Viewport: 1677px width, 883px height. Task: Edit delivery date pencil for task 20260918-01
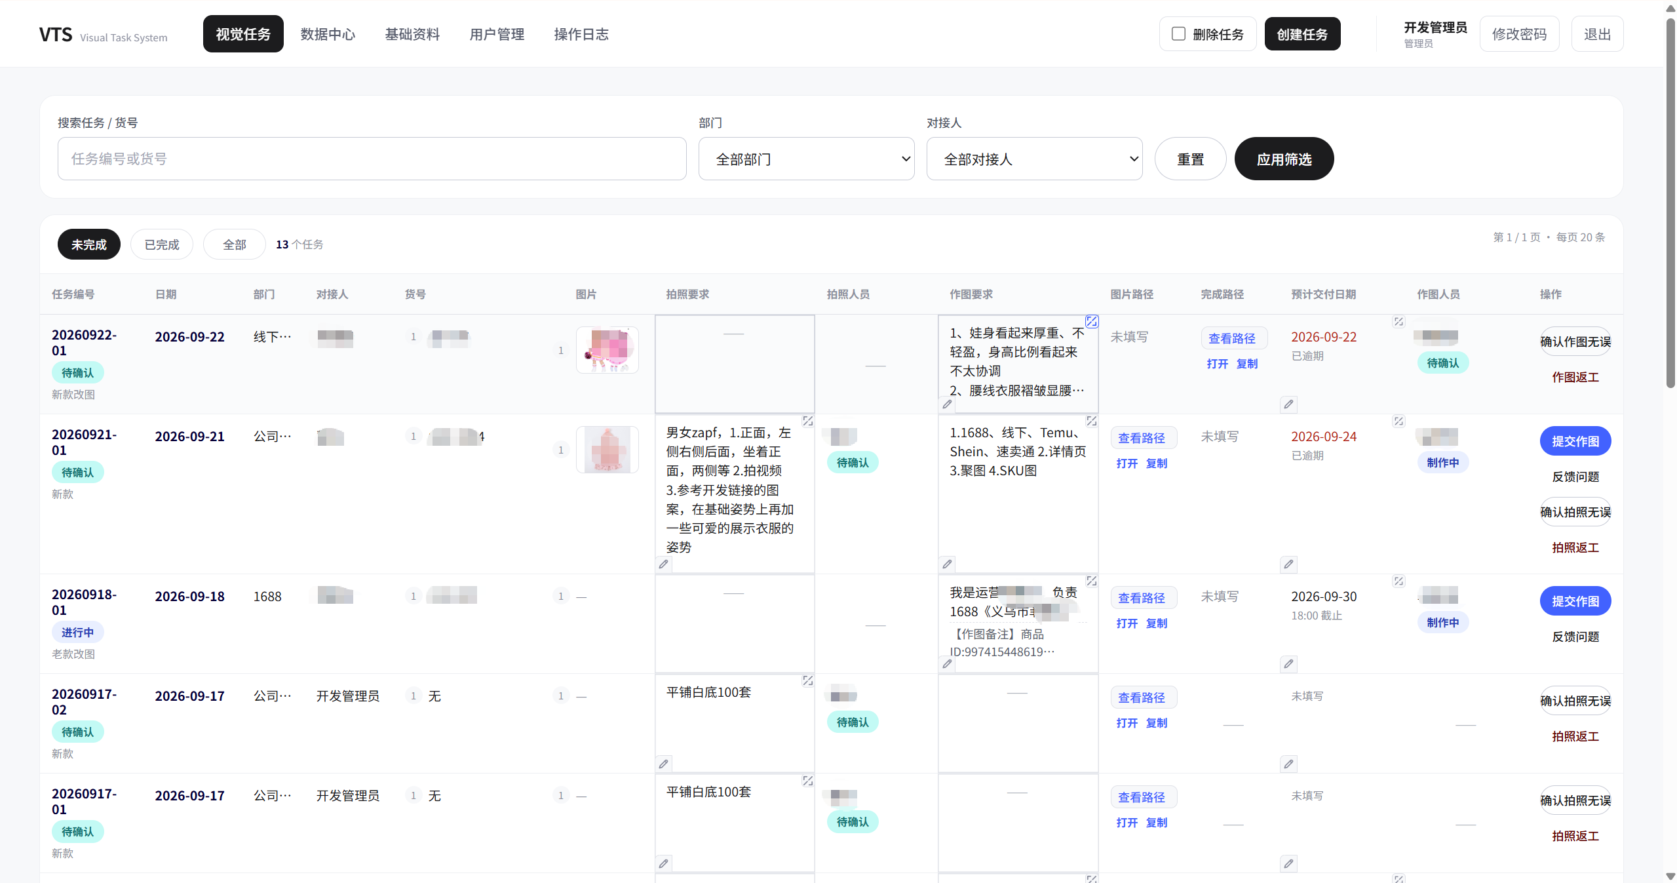point(1288,664)
